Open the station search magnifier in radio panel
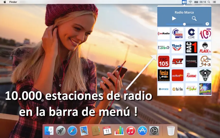Viewport: 220px width, 138px height. coord(194,18)
